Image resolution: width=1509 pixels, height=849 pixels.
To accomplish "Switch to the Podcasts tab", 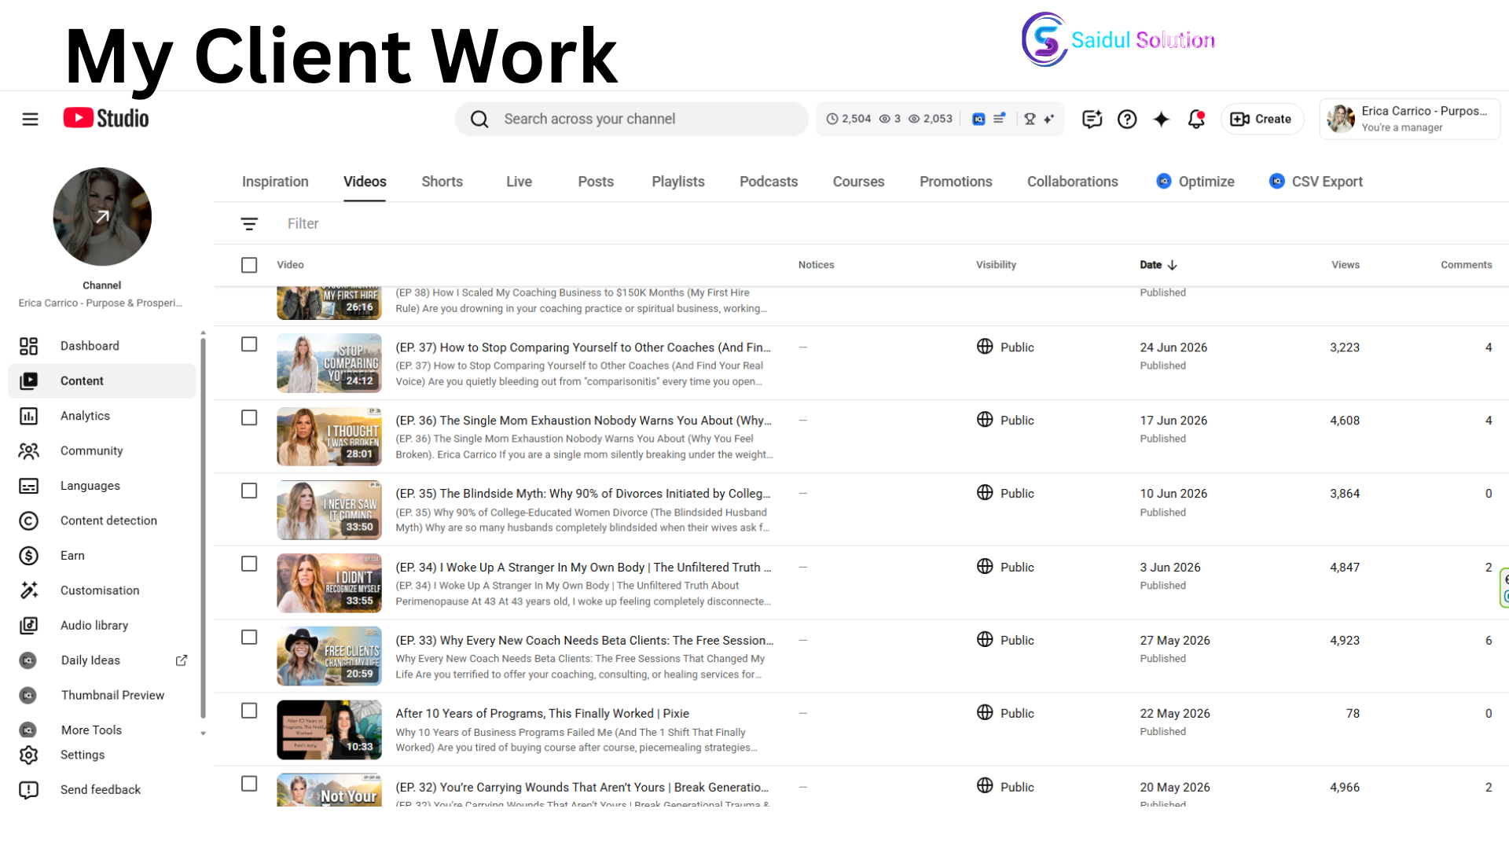I will tap(769, 182).
